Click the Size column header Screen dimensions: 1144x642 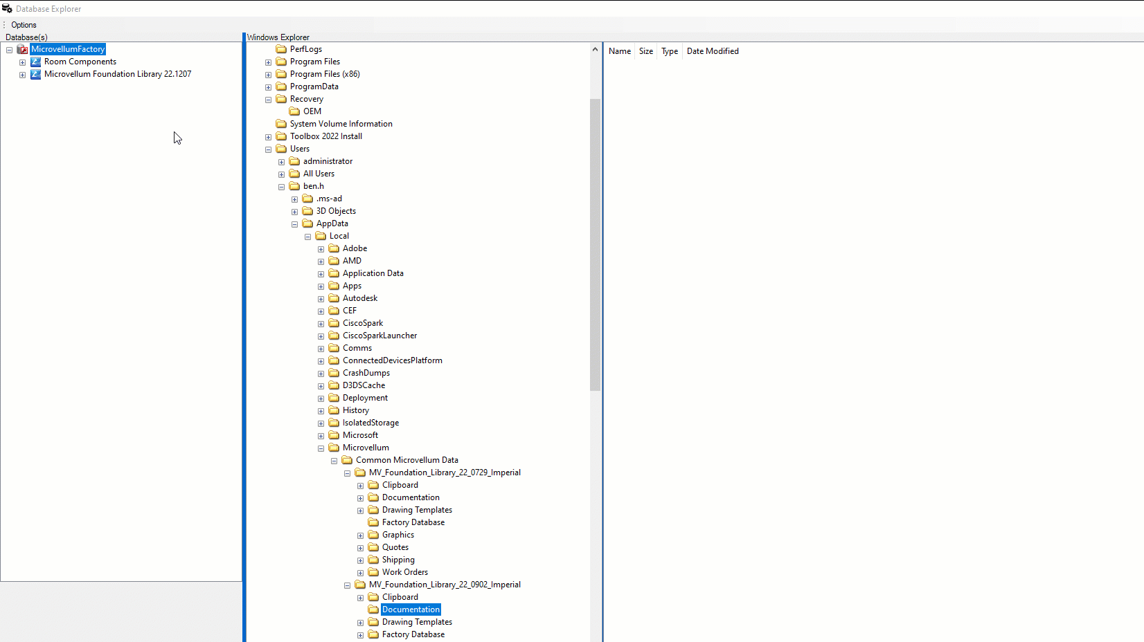click(x=645, y=51)
